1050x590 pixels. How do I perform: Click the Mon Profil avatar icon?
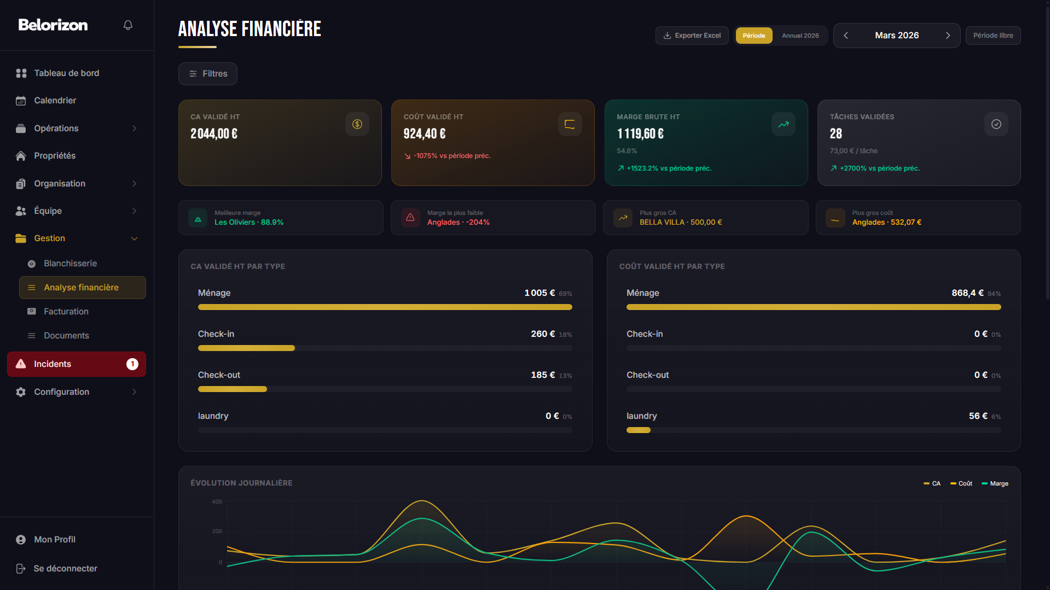(21, 540)
